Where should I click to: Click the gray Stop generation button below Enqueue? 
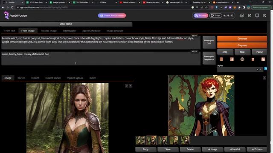tap(225, 52)
